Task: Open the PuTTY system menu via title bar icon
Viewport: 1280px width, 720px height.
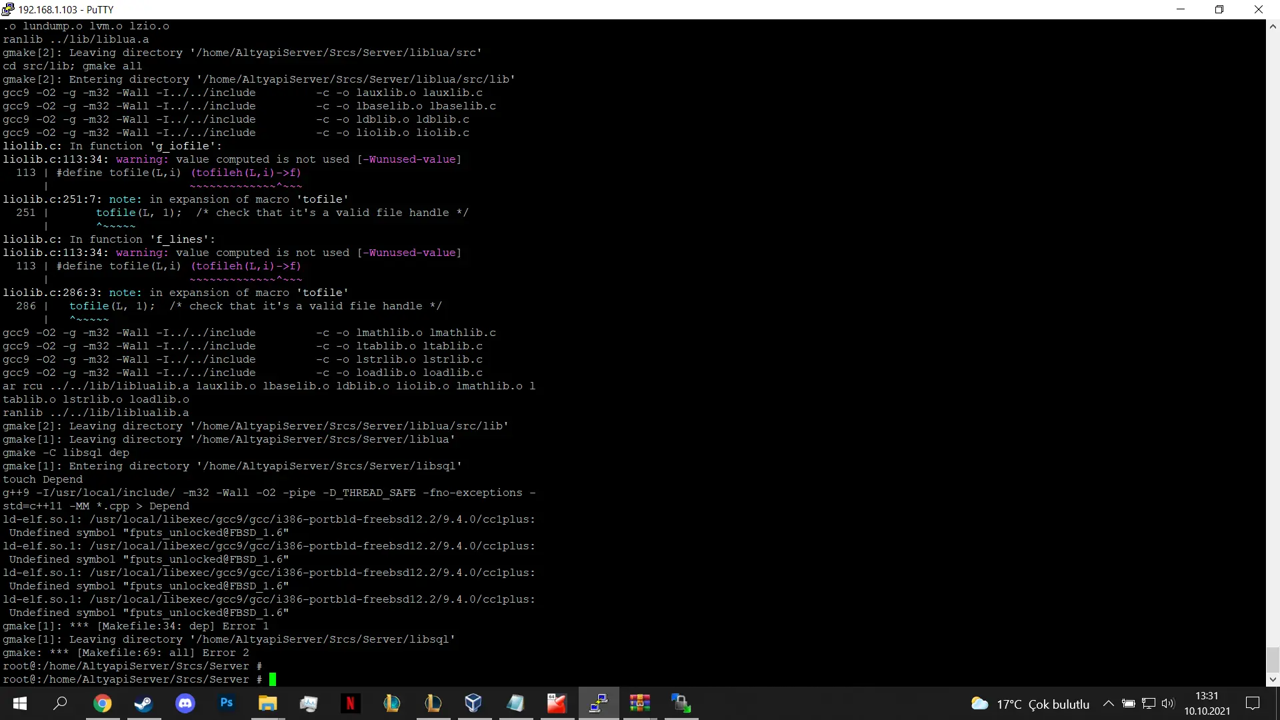Action: point(7,9)
